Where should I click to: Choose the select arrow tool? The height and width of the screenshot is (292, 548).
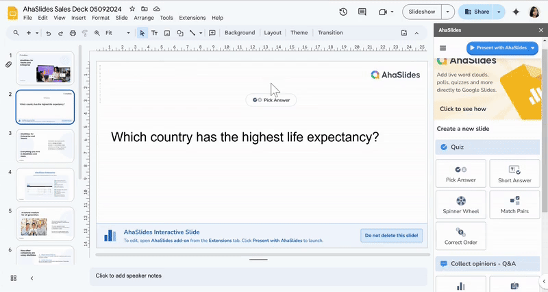click(x=142, y=33)
